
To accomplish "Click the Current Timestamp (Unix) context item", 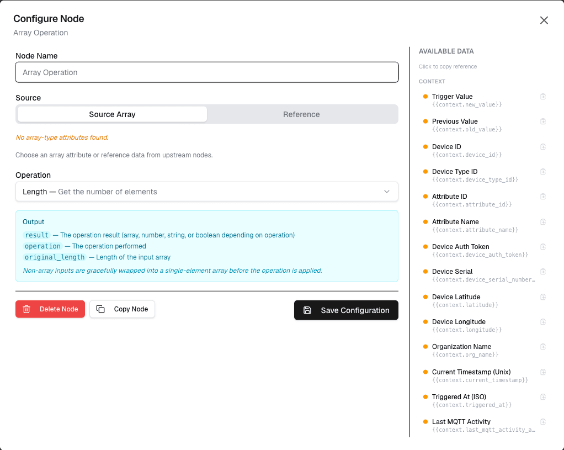I will coord(484,376).
